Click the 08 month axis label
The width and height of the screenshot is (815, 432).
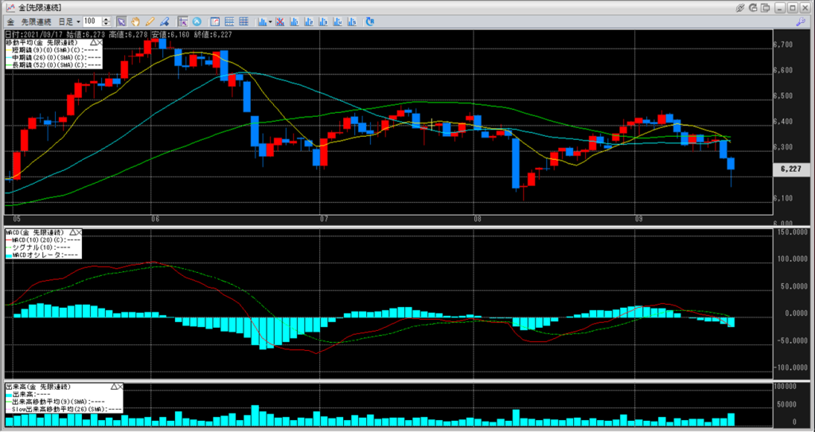point(478,220)
